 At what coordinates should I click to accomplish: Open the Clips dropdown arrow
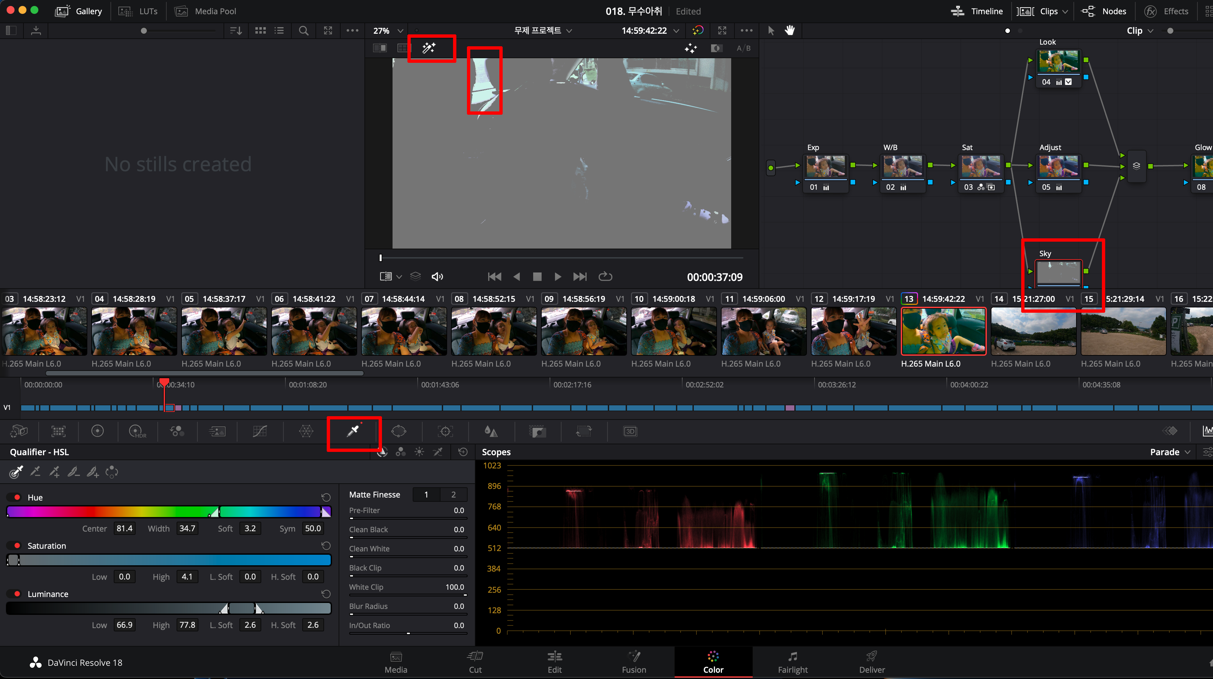[1065, 11]
